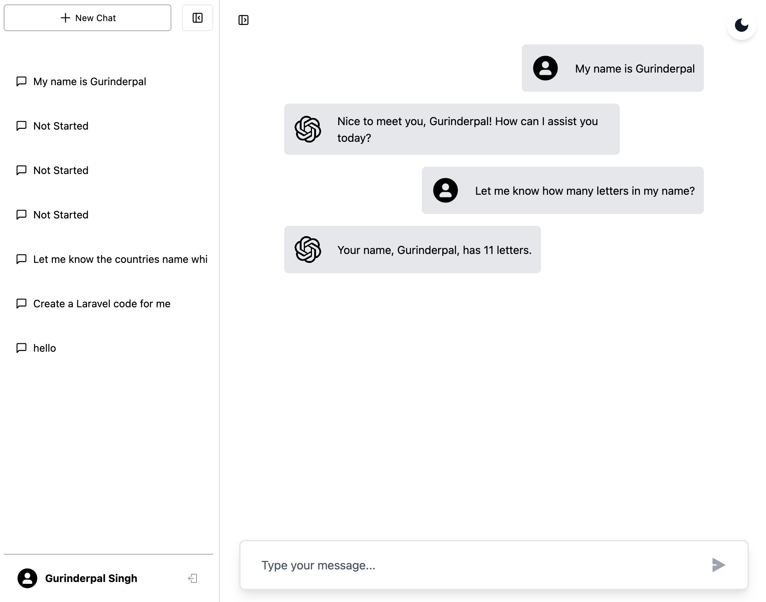Image resolution: width=766 pixels, height=602 pixels.
Task: Click user avatar on 'how many letters' message
Action: tap(446, 190)
